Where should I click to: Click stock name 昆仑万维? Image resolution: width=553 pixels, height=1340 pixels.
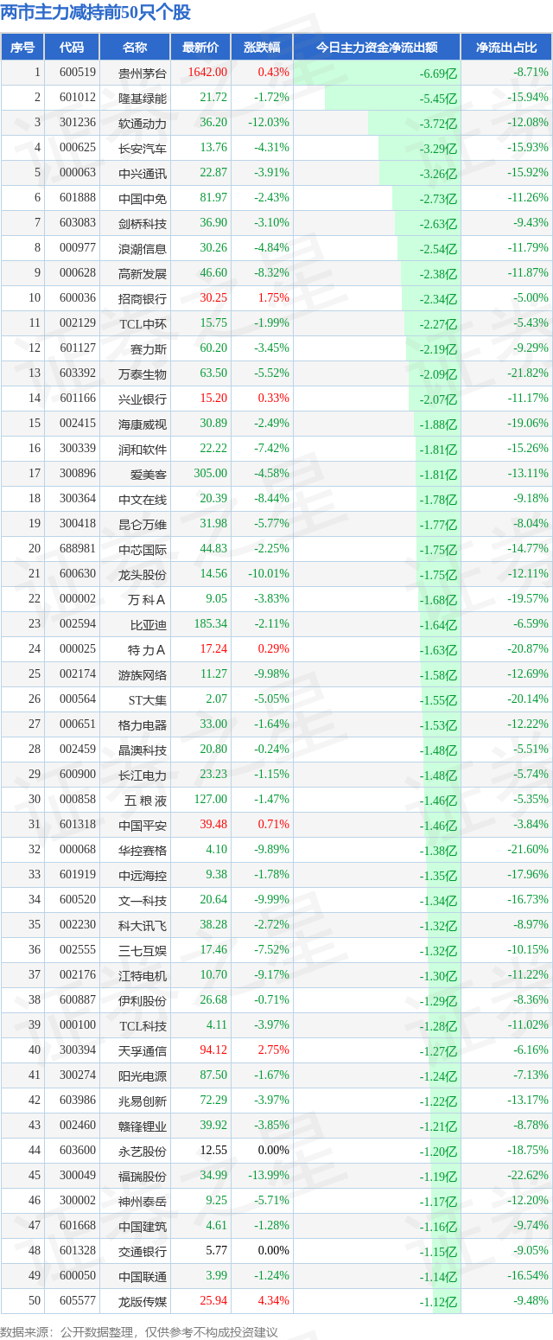tap(143, 524)
